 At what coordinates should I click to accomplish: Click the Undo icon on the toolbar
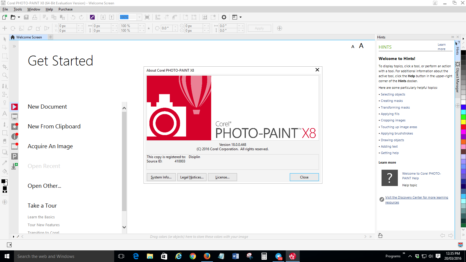(x=73, y=17)
